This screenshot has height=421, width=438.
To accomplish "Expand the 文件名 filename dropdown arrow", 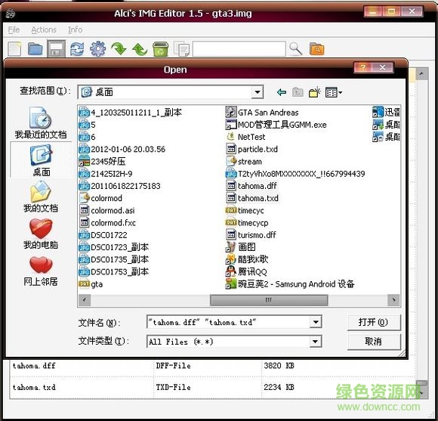I will point(316,322).
